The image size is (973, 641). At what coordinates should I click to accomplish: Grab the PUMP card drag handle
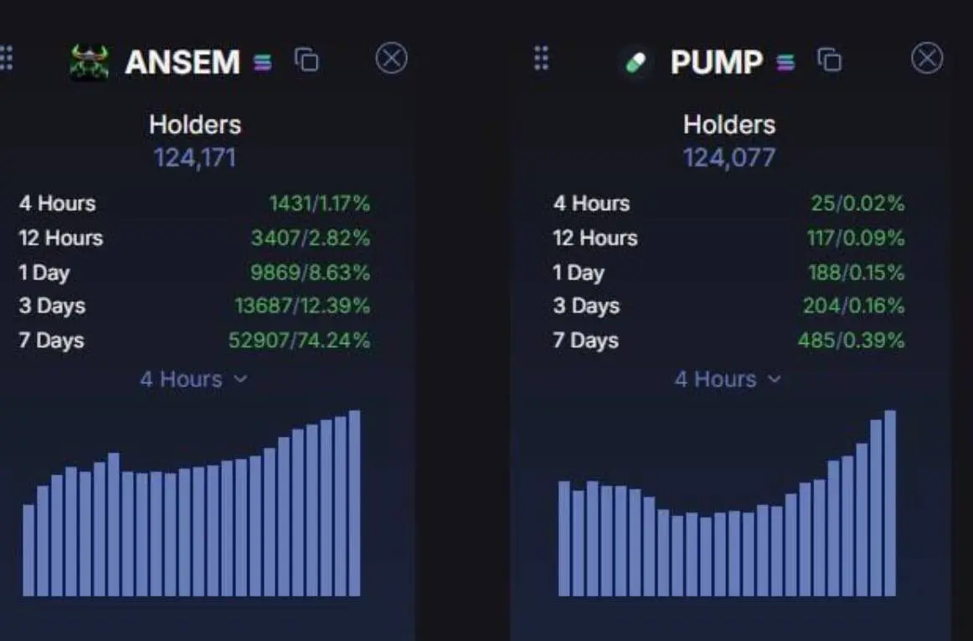[x=541, y=59]
